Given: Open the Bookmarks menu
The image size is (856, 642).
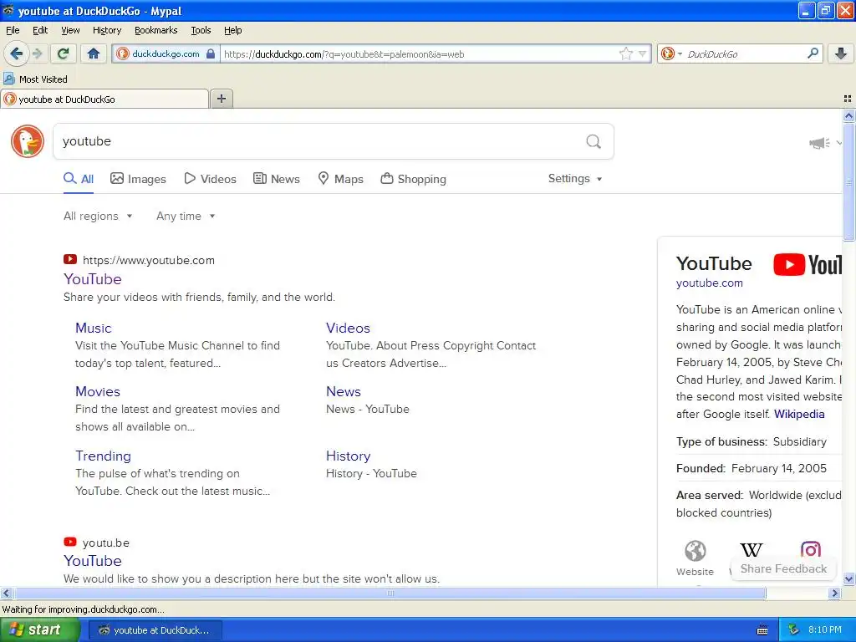Looking at the screenshot, I should tap(155, 30).
